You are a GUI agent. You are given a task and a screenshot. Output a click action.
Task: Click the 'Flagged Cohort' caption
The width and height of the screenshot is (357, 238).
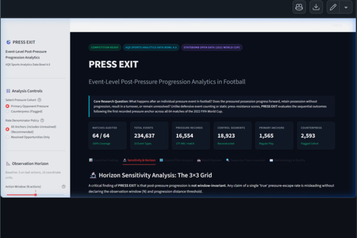click(x=310, y=144)
